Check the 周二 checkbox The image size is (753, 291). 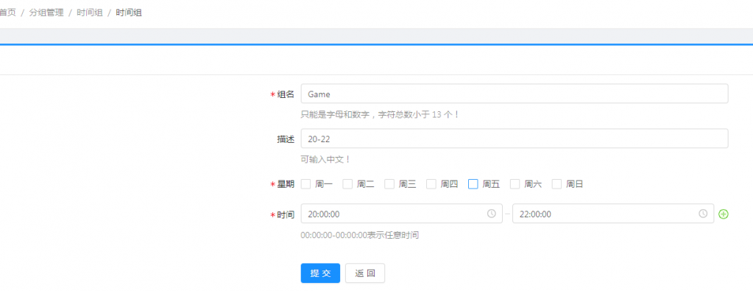point(347,183)
